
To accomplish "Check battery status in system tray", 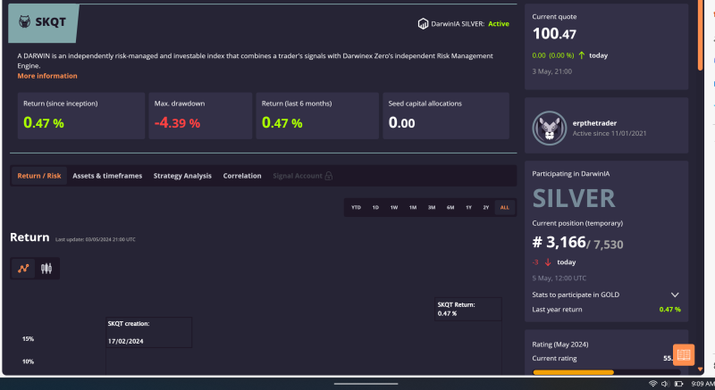I will (678, 384).
